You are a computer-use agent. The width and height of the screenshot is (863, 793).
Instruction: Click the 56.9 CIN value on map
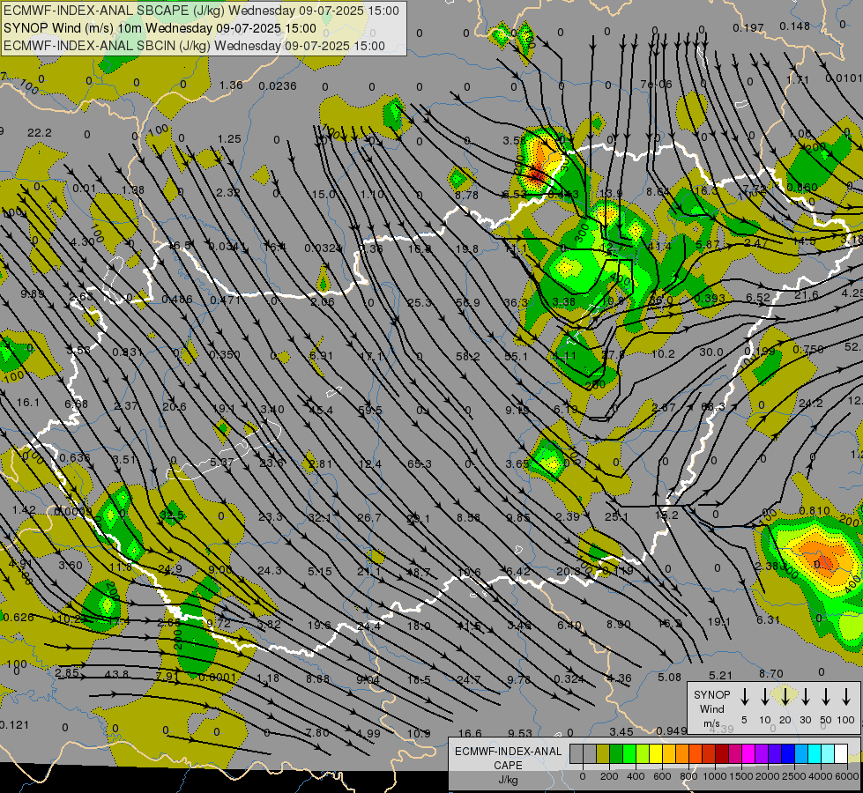point(468,303)
